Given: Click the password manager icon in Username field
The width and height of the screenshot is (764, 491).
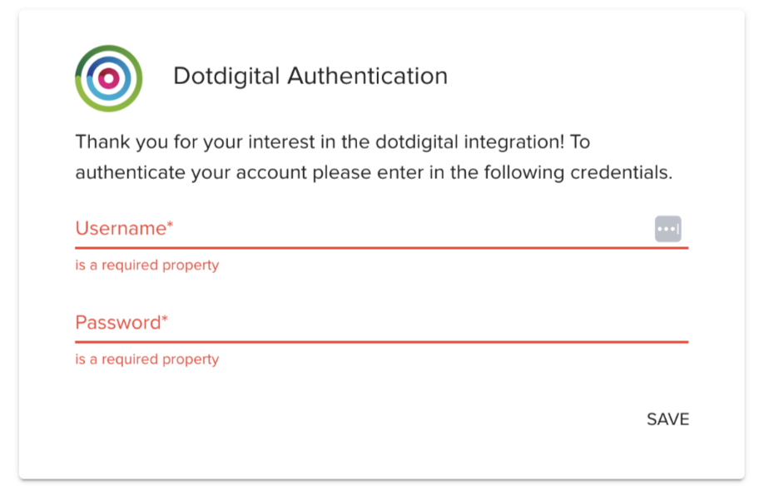Looking at the screenshot, I should coord(667,228).
